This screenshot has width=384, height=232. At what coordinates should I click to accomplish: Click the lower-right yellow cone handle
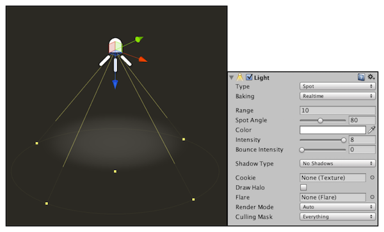tap(193, 199)
